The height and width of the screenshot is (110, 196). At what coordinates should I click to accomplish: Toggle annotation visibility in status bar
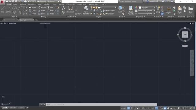pos(165,108)
